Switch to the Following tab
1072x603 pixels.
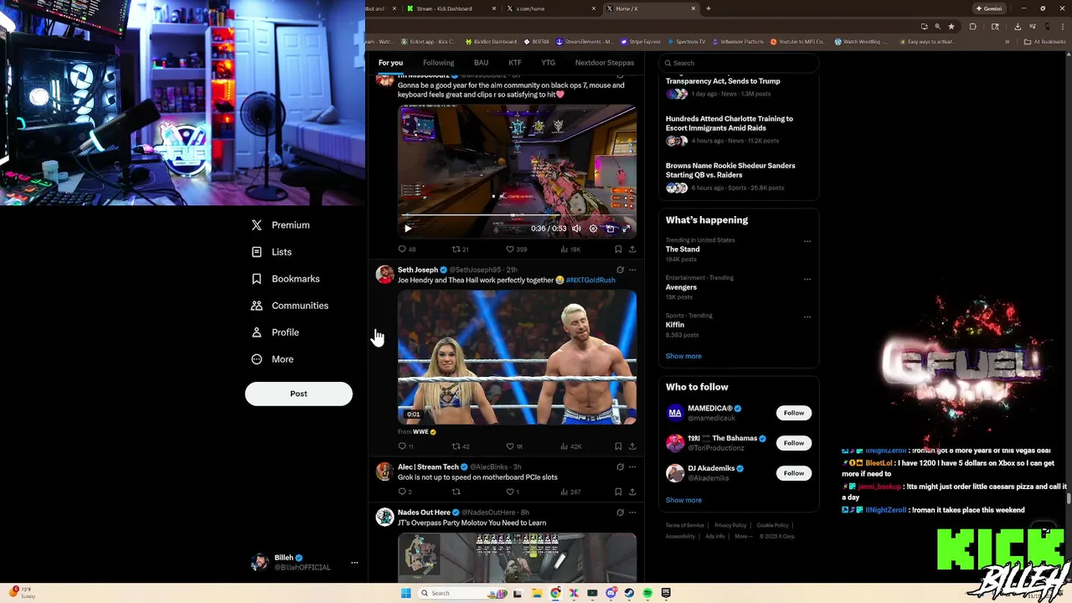coord(438,63)
